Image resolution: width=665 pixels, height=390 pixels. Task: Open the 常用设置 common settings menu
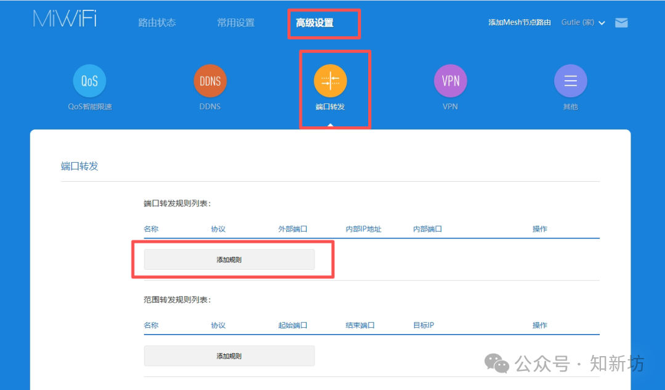(235, 22)
